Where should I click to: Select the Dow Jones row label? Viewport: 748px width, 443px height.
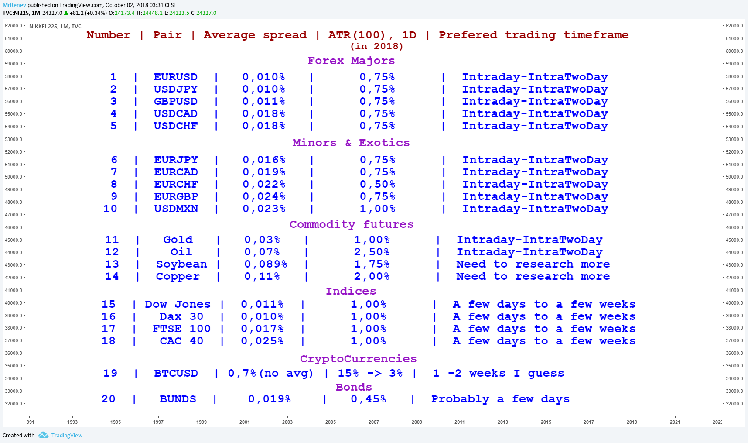pos(178,304)
